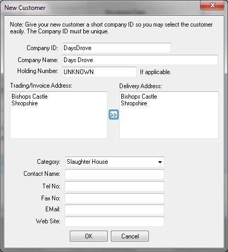Click the Category label text
This screenshot has width=228, height=252.
point(48,162)
